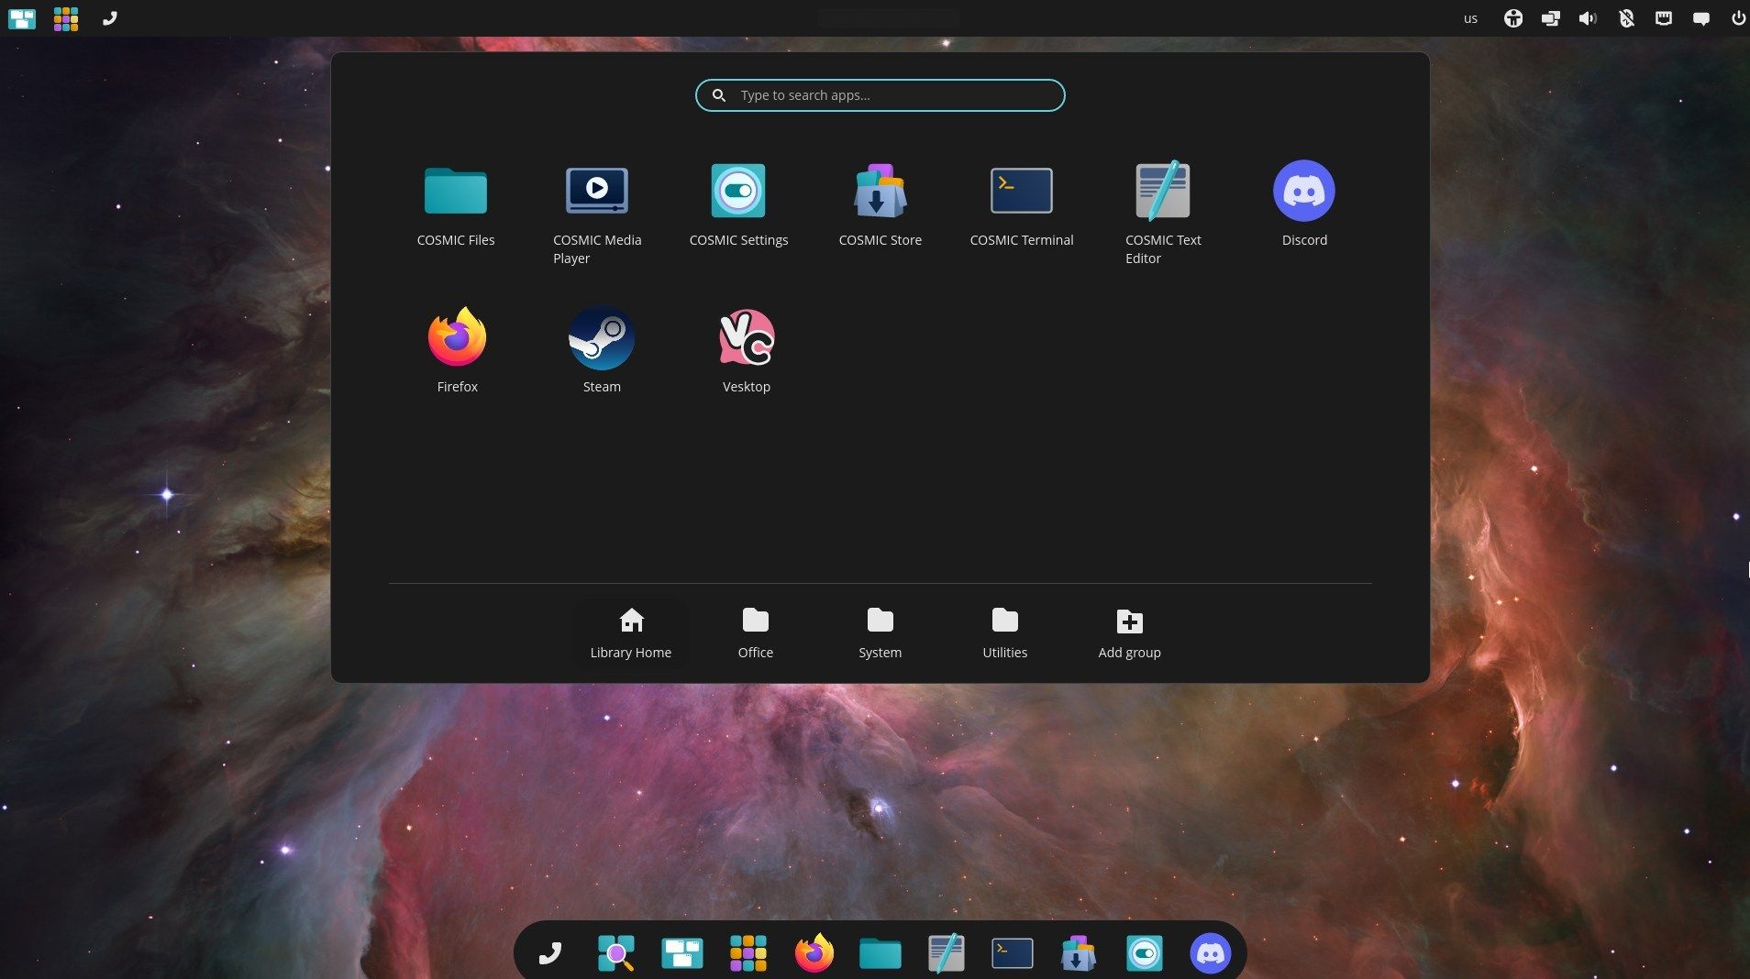
Task: Open COSMIC Settings from the dock
Action: point(1144,953)
